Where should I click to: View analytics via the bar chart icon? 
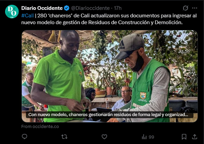click(144, 137)
